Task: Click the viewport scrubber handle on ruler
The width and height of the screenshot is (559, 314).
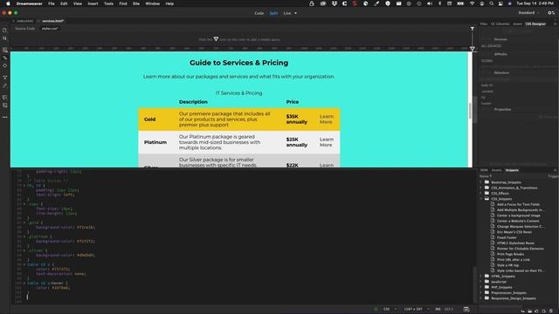Action: 472,49
